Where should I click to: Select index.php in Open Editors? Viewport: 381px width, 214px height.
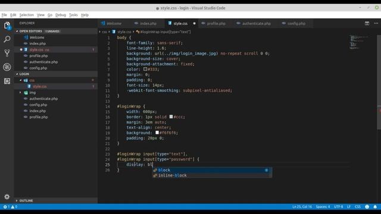56,43
